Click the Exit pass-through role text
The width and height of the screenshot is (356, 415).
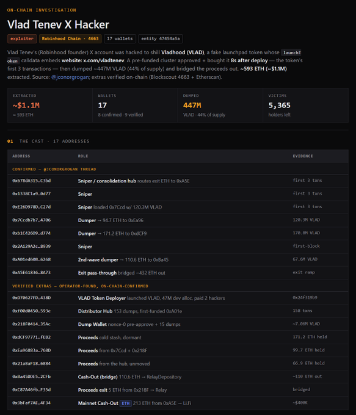(97, 273)
